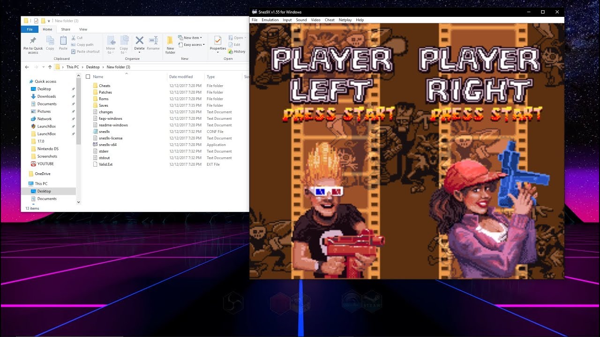
Task: Expand the arrow under Delete
Action: coord(139,52)
